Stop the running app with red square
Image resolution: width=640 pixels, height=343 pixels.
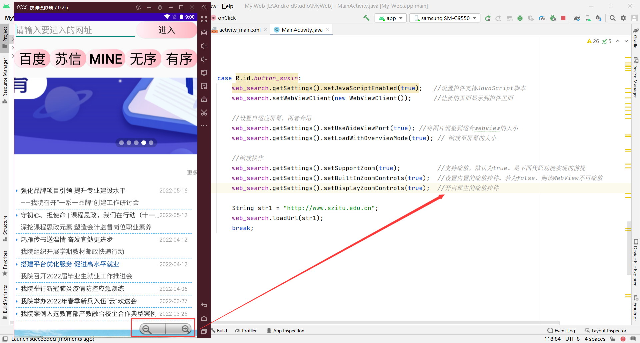tap(563, 18)
